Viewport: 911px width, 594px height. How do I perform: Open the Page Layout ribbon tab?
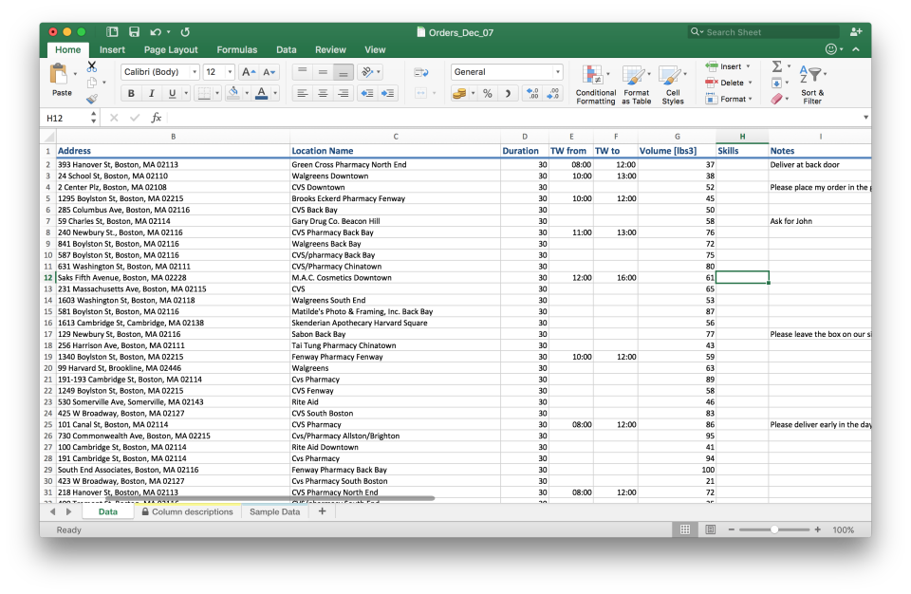click(171, 50)
